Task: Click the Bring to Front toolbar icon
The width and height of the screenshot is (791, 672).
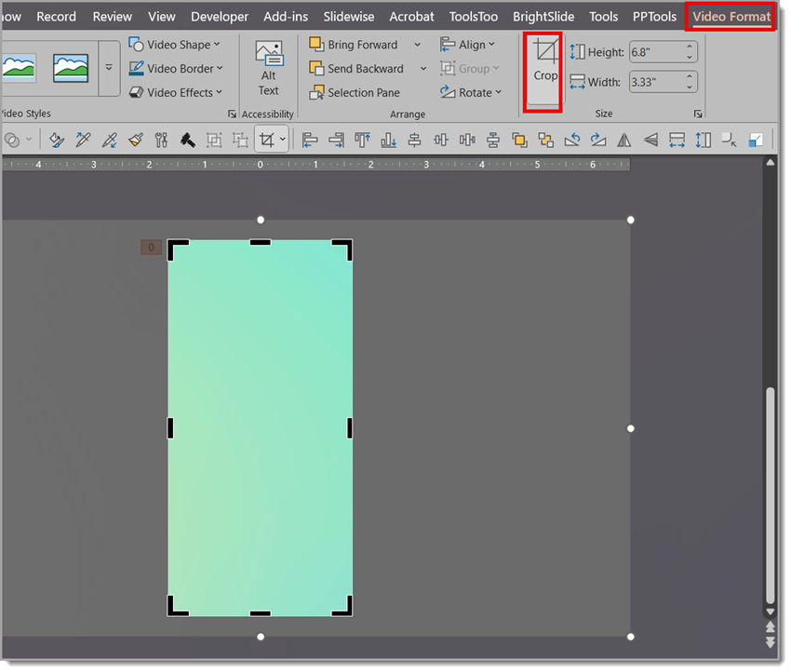Action: click(x=519, y=140)
